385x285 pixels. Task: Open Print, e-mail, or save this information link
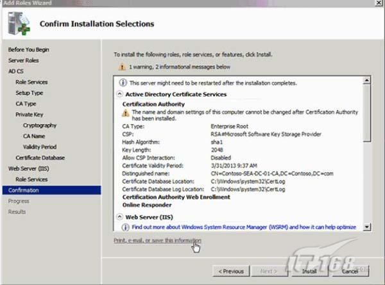pyautogui.click(x=157, y=240)
